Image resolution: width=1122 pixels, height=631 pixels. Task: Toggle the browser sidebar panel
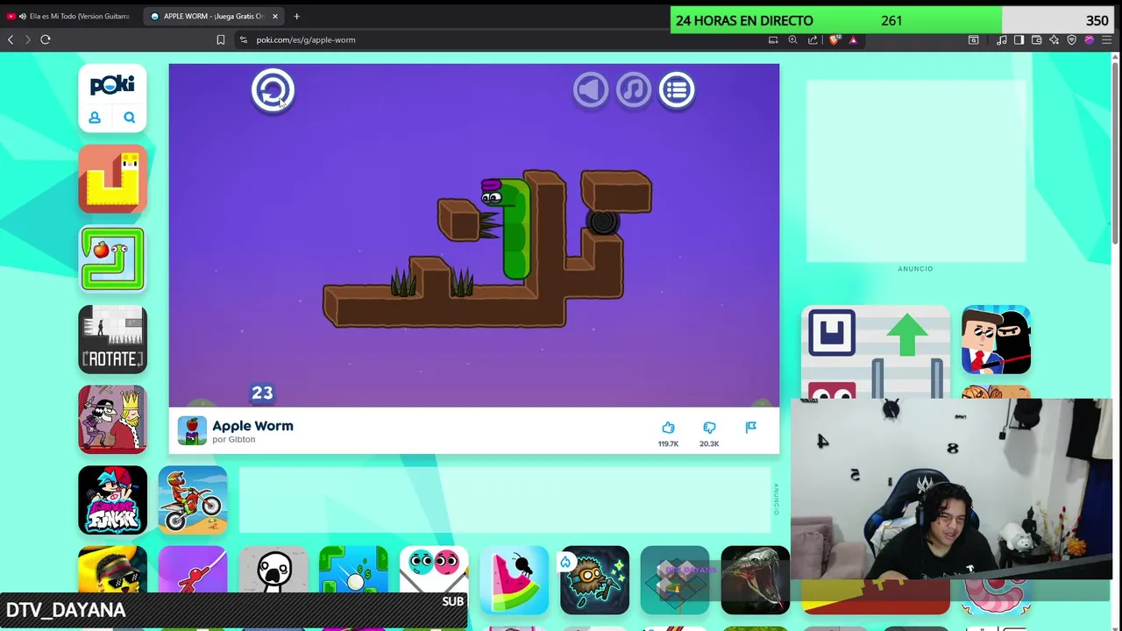pyautogui.click(x=1019, y=39)
